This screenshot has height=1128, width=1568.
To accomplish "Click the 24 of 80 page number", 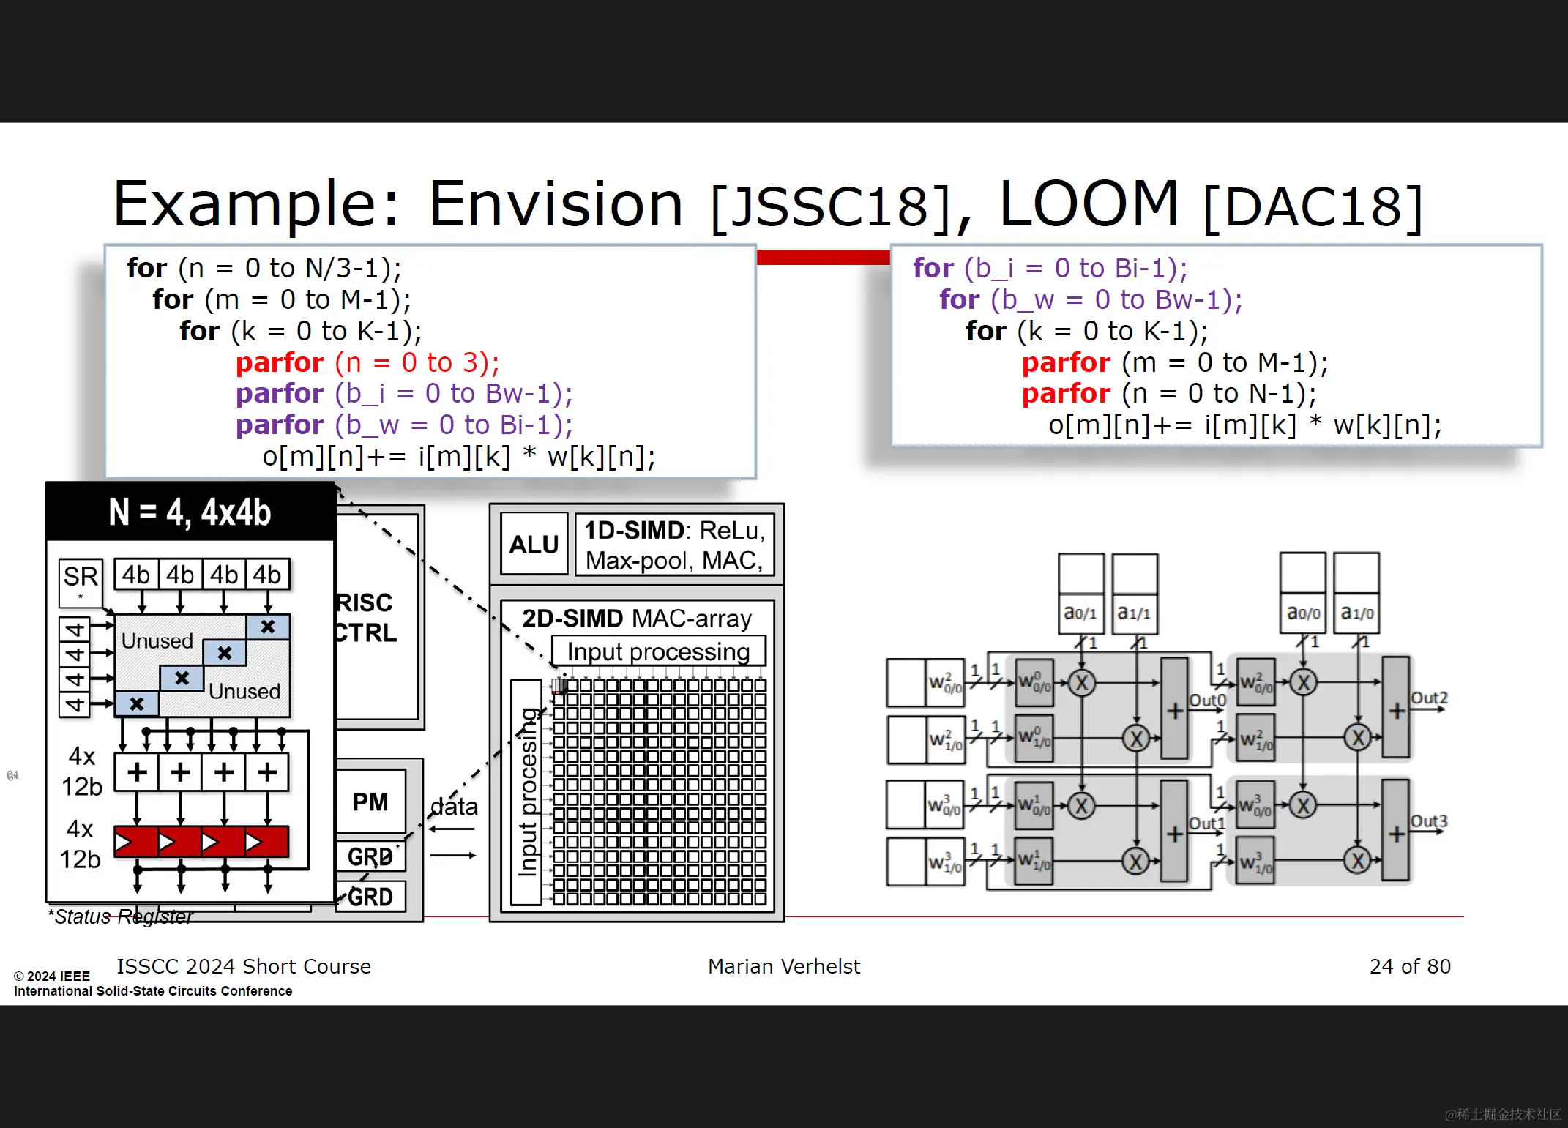I will coord(1409,966).
